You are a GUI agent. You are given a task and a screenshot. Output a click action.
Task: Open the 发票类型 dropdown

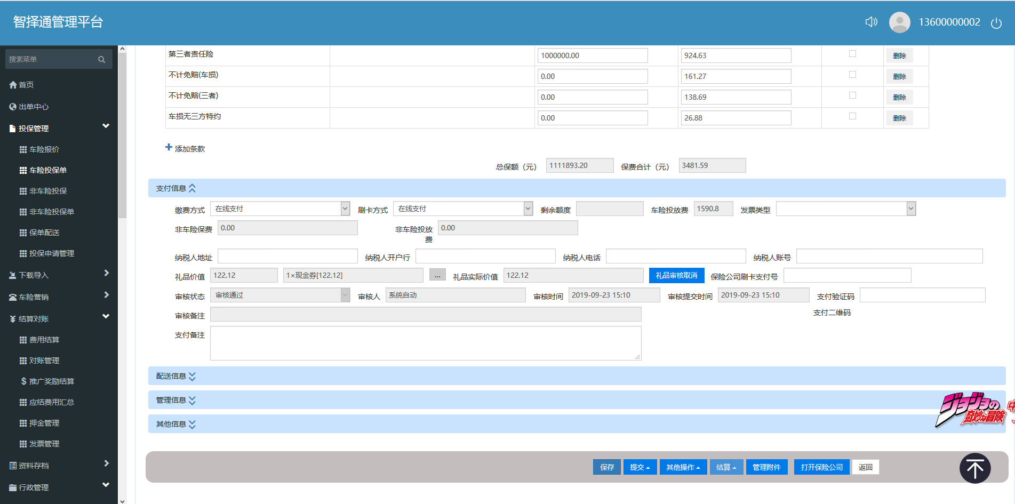click(x=845, y=209)
